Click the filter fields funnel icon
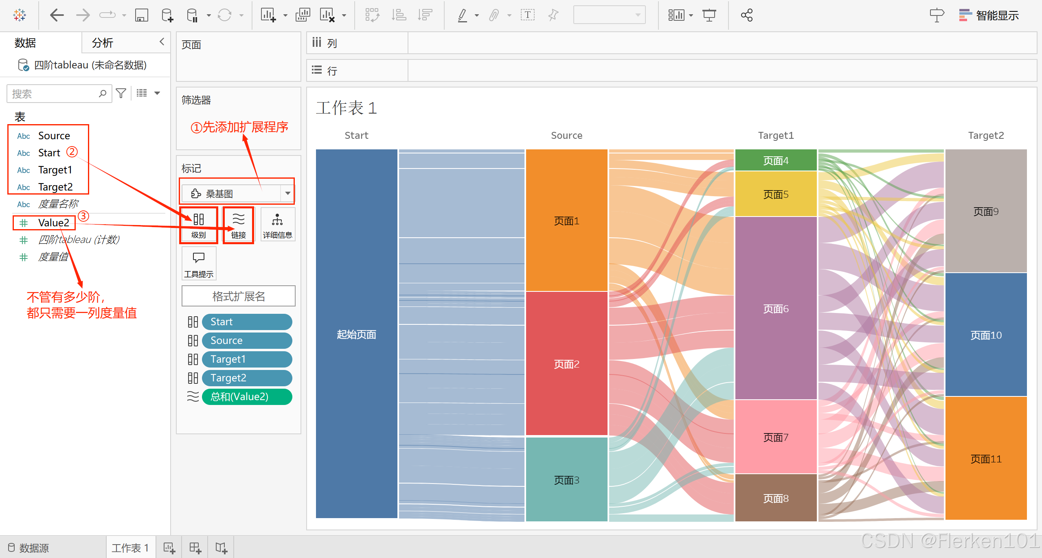This screenshot has height=558, width=1042. click(x=121, y=94)
